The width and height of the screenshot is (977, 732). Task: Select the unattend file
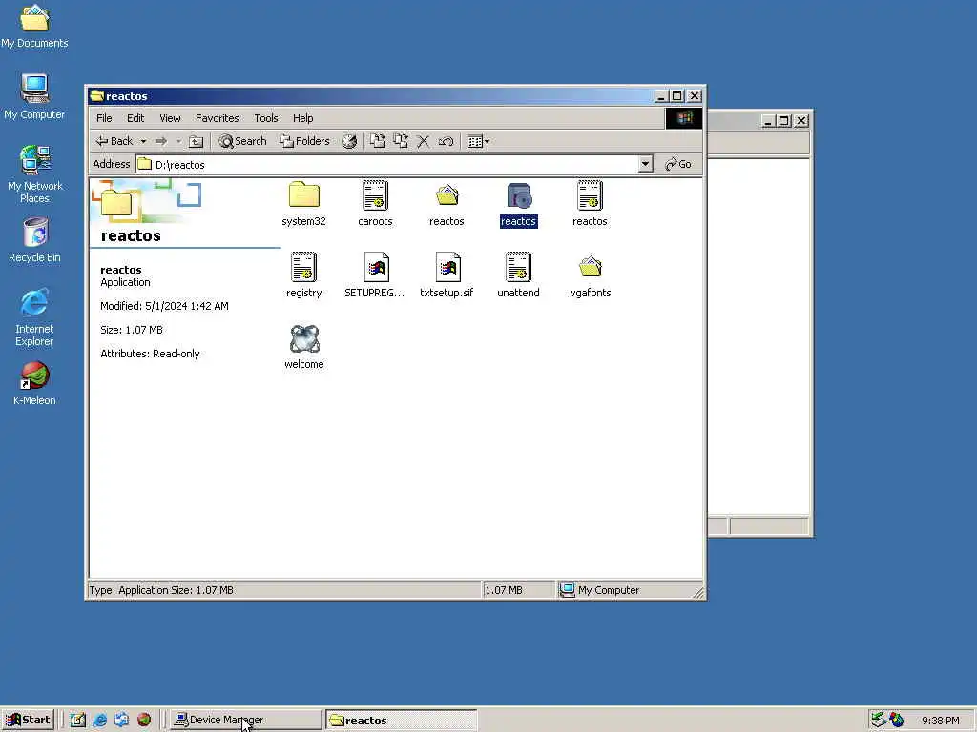point(518,275)
